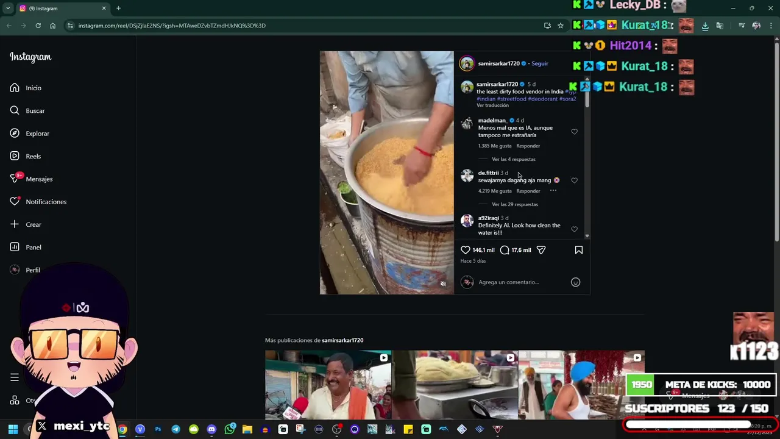The image size is (780, 439).
Task: Bookmark page with the star icon
Action: (x=561, y=26)
